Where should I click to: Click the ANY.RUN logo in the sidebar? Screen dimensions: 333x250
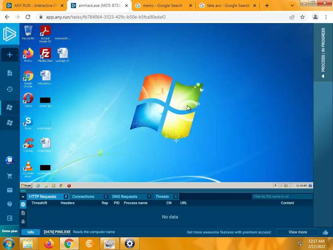tap(9, 34)
